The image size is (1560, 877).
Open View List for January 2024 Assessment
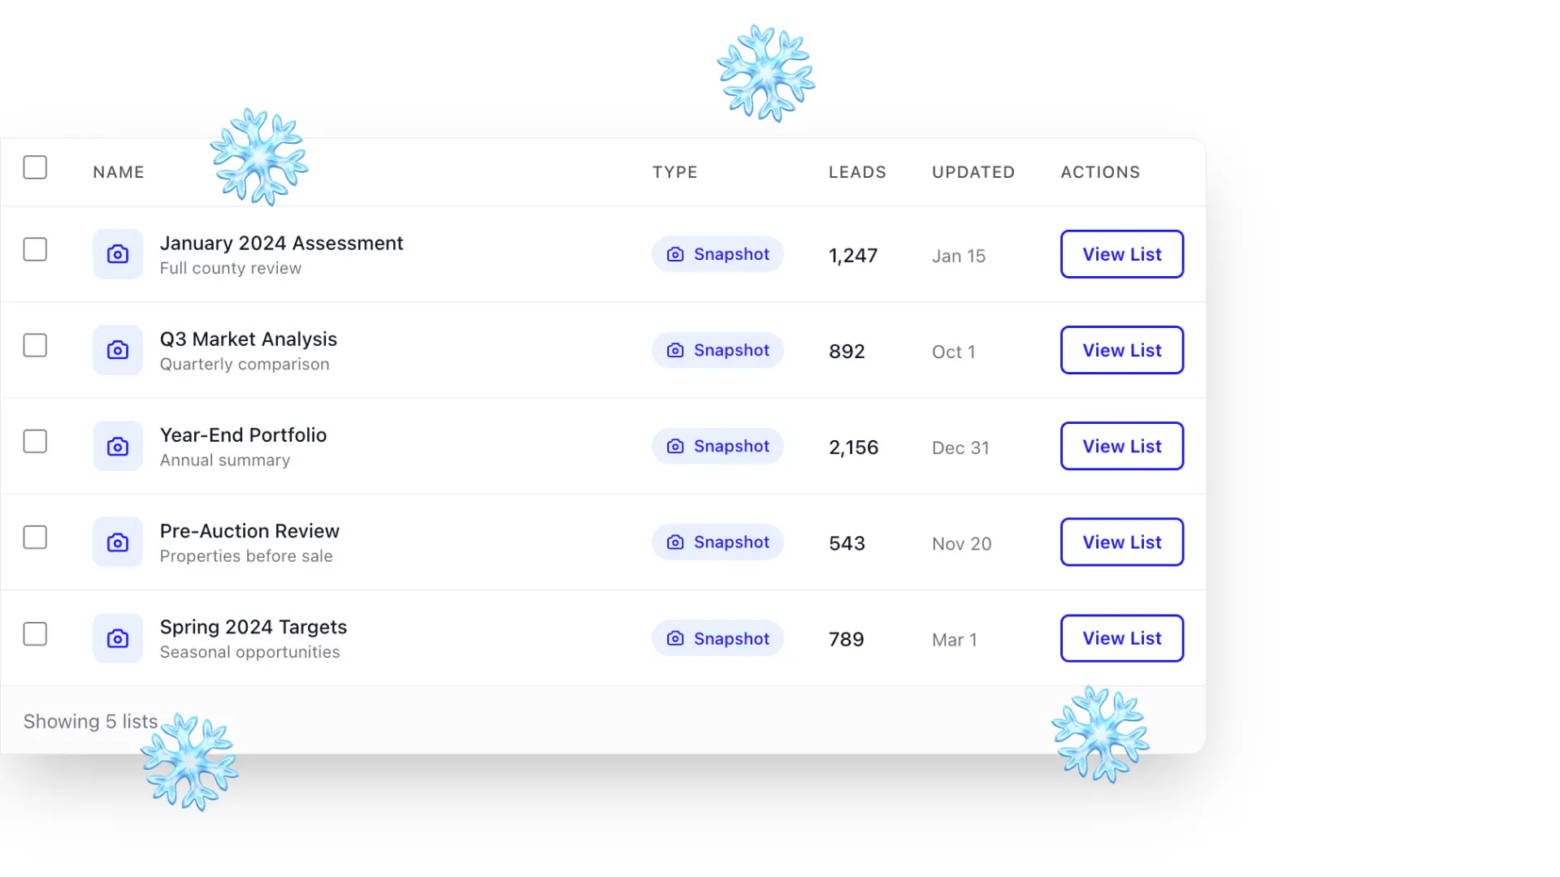tap(1121, 254)
